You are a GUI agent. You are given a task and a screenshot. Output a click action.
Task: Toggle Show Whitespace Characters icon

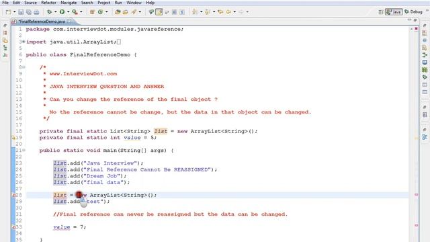182,12
